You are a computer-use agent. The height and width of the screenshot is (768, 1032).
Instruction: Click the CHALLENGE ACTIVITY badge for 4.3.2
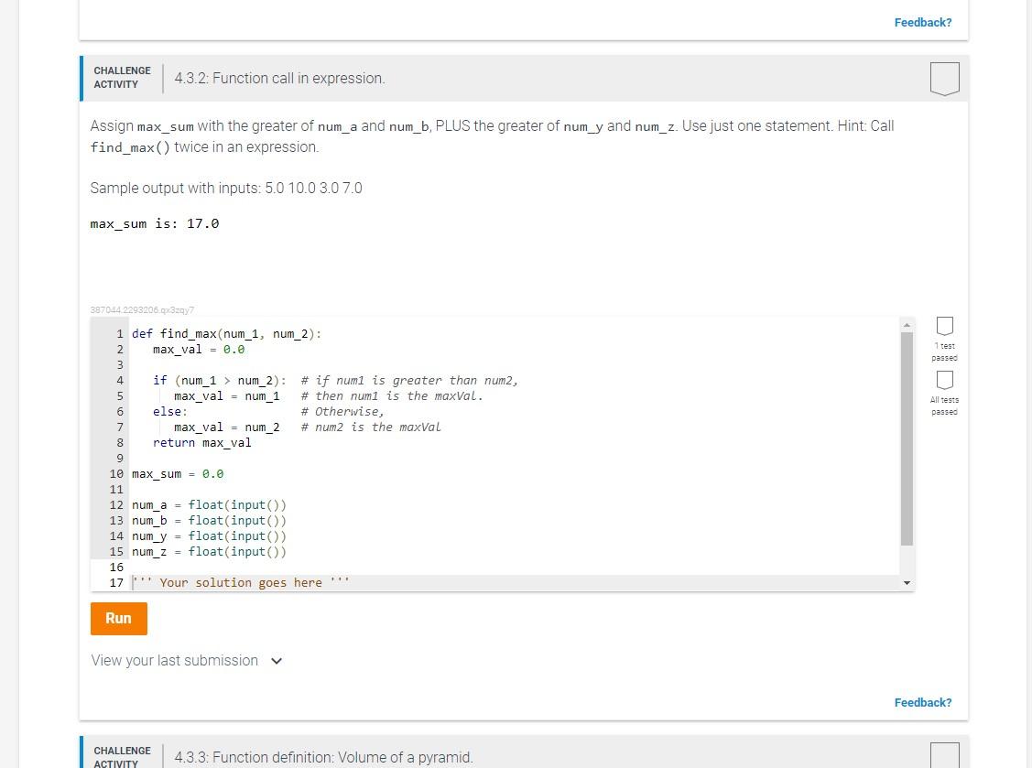click(122, 78)
